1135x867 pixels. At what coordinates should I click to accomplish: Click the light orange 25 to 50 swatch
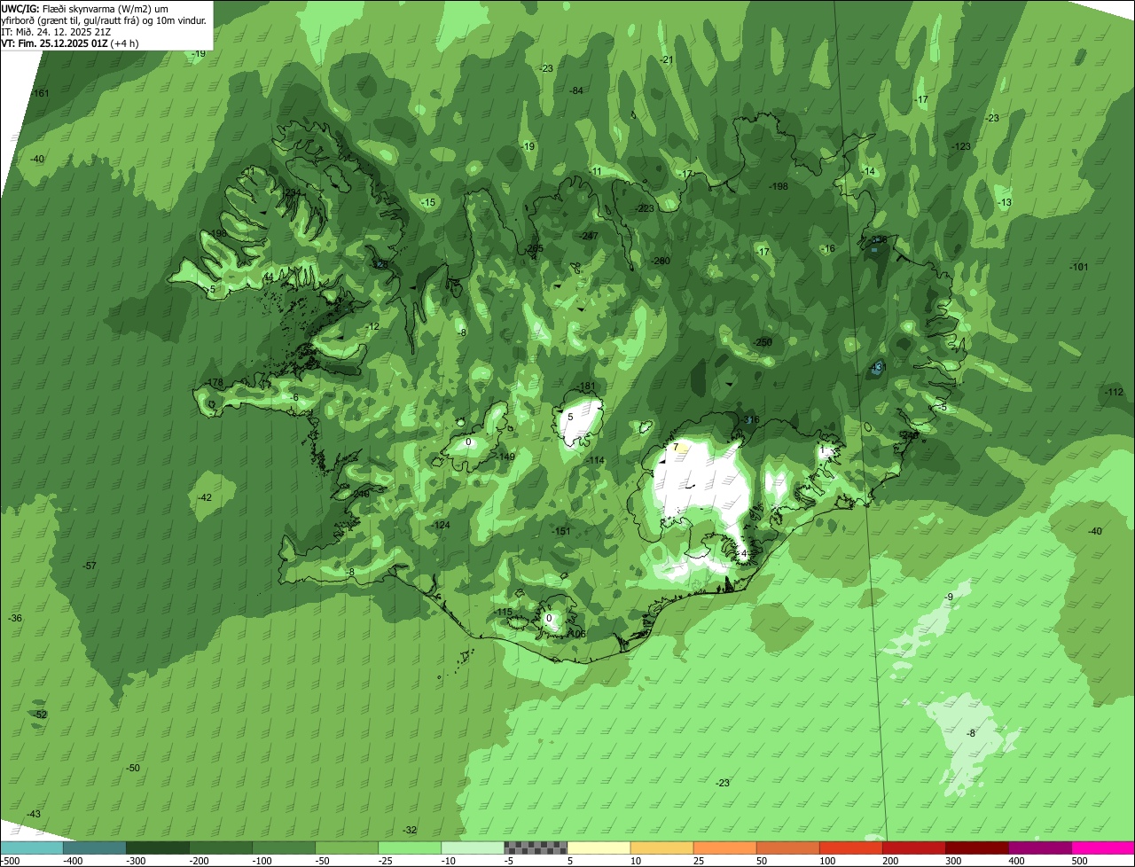click(x=724, y=847)
